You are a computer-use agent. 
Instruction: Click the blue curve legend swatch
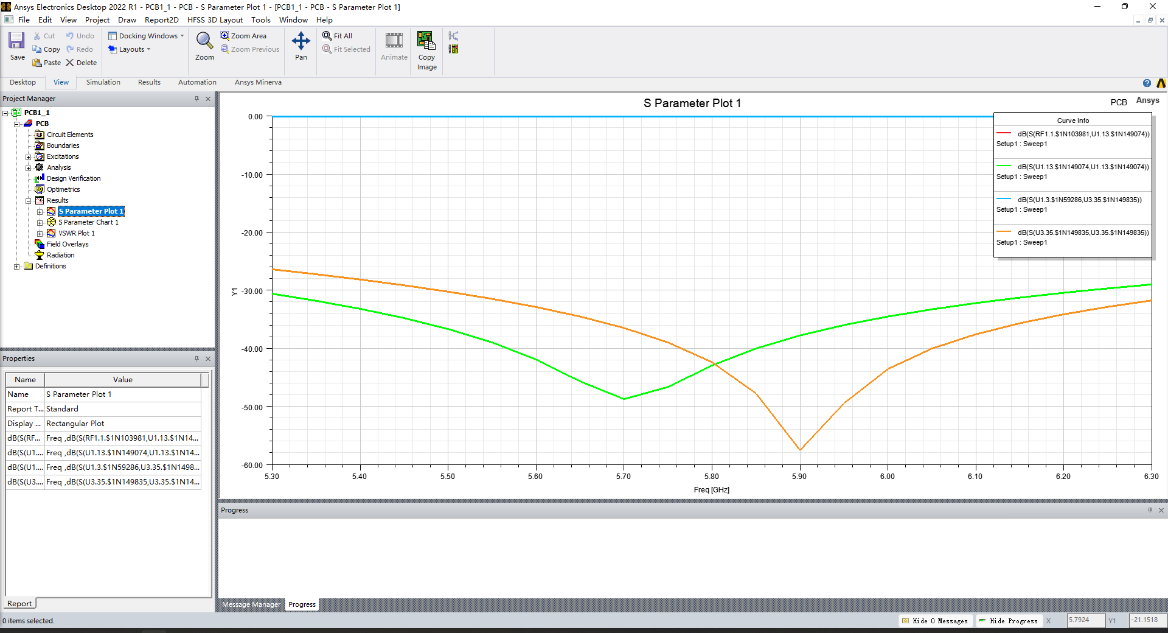1004,199
